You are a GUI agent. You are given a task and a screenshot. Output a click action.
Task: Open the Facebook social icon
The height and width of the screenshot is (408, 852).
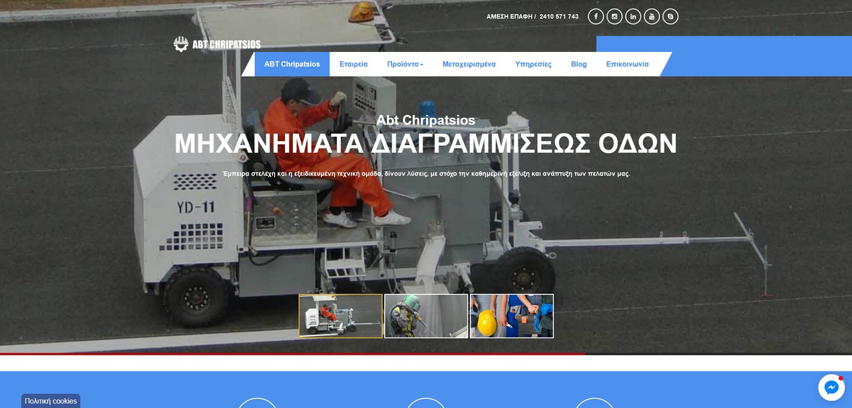coord(596,17)
